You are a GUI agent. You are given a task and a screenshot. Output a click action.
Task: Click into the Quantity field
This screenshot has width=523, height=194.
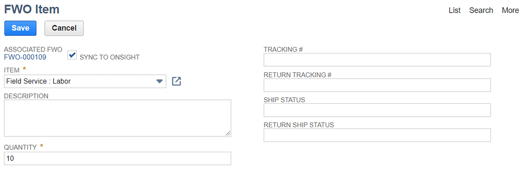point(118,158)
